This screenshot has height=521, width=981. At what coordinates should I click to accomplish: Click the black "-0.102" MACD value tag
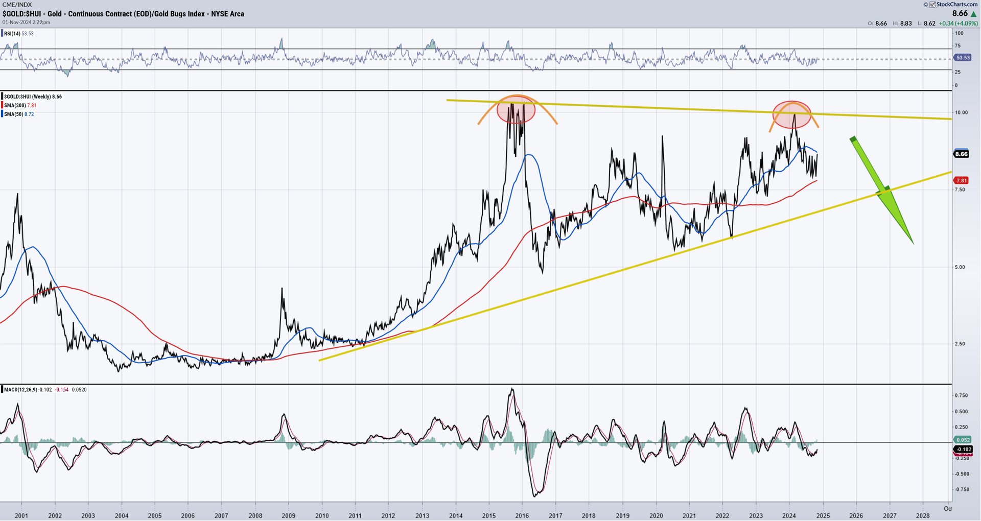(963, 449)
